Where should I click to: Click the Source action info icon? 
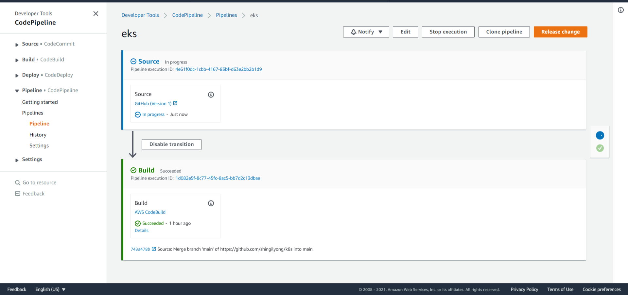211,95
